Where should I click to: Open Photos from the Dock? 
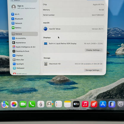tap(14, 104)
